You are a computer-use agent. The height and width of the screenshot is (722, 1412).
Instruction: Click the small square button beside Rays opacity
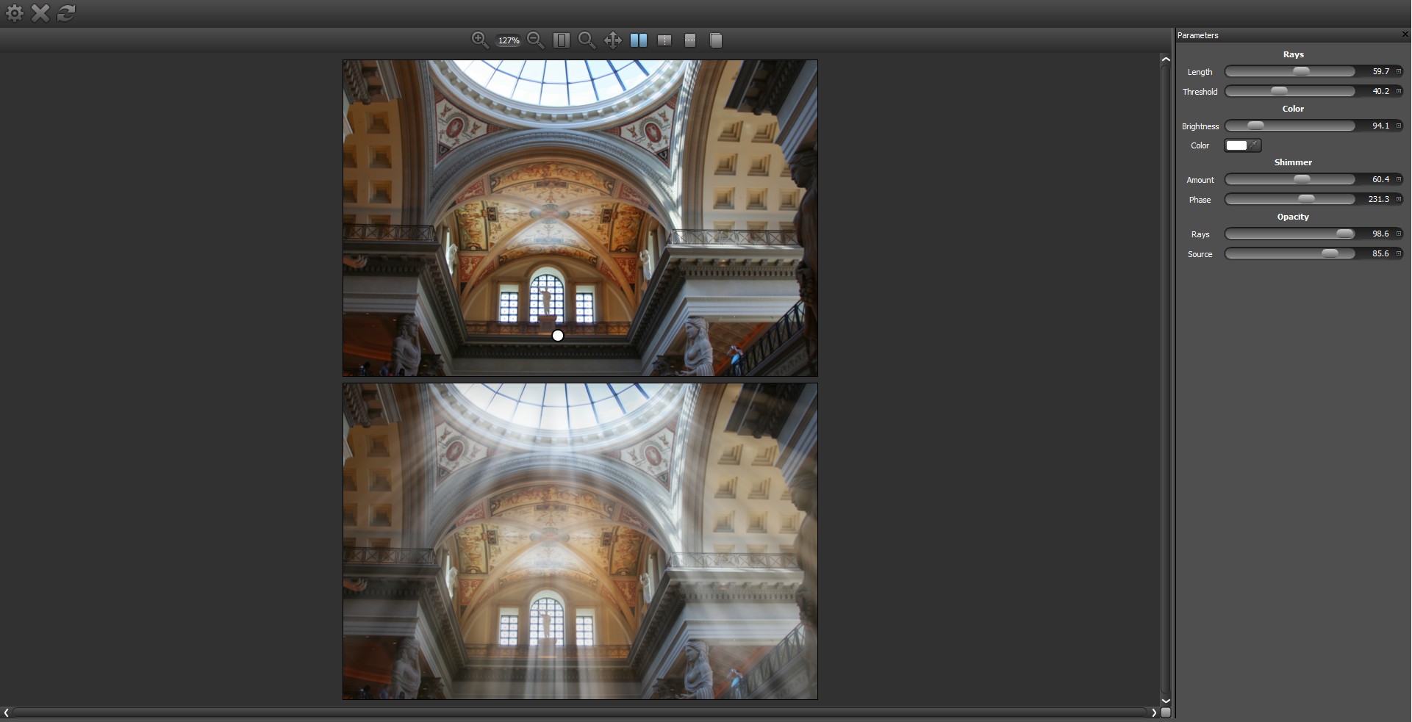1399,234
